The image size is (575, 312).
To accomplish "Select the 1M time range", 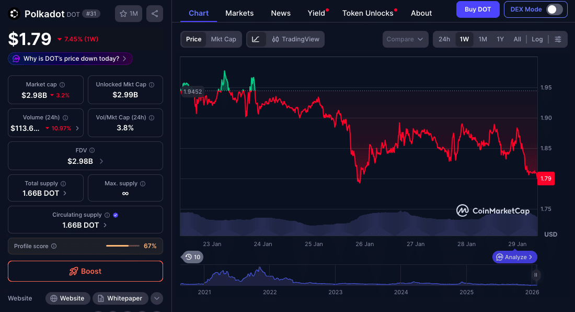I will [x=482, y=39].
